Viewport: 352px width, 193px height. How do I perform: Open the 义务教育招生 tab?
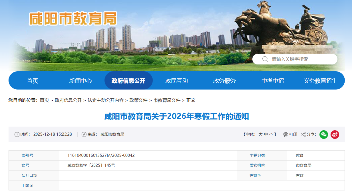click(x=320, y=81)
